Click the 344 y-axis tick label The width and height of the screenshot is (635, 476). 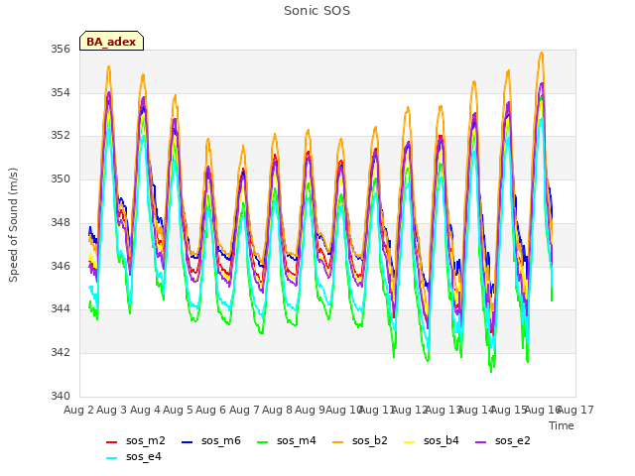(61, 309)
